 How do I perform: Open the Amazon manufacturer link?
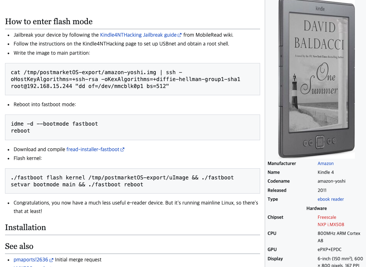[x=325, y=163]
